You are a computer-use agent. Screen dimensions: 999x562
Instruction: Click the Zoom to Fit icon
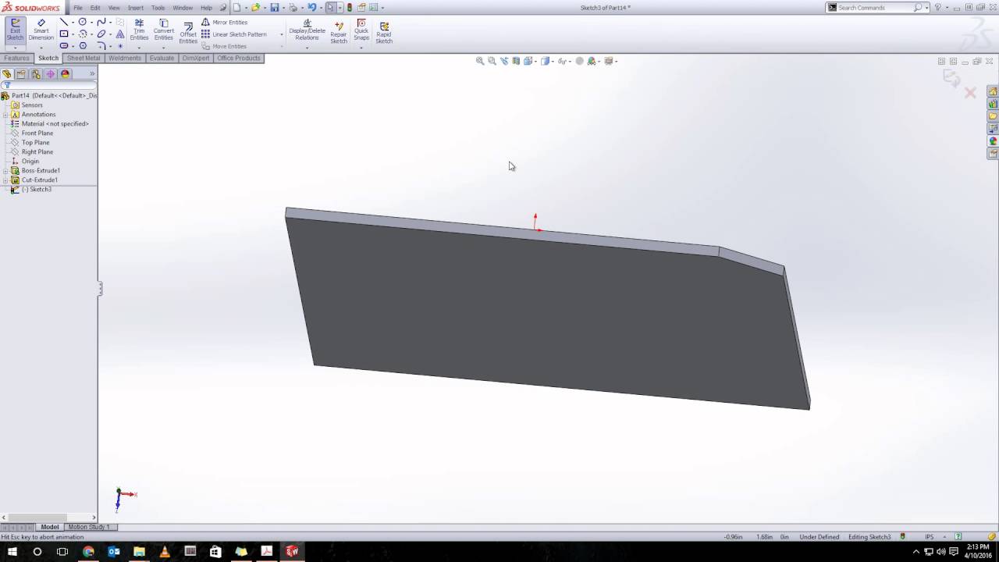click(480, 61)
